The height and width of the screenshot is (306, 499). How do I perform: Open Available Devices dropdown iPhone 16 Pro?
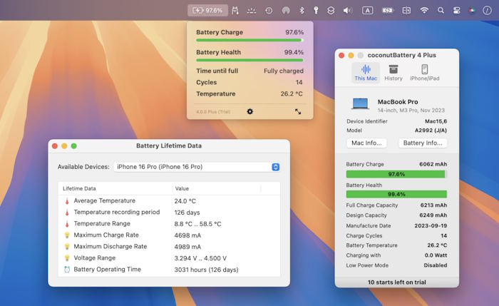click(197, 167)
